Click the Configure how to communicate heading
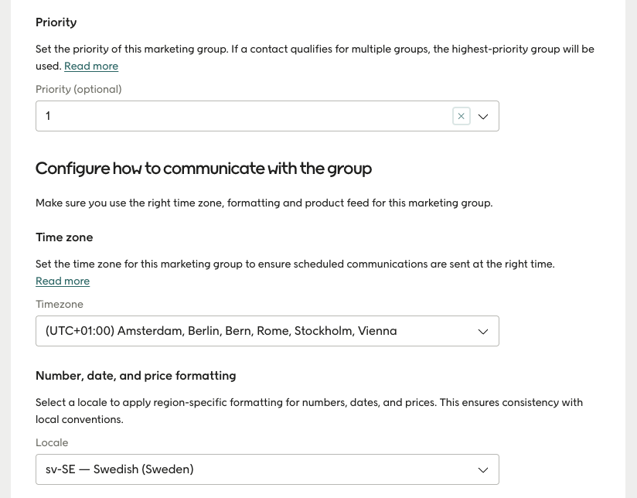 [203, 168]
